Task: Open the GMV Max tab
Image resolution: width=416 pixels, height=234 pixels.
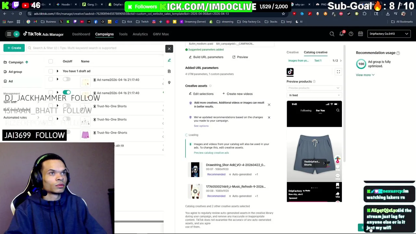Action: (x=161, y=34)
